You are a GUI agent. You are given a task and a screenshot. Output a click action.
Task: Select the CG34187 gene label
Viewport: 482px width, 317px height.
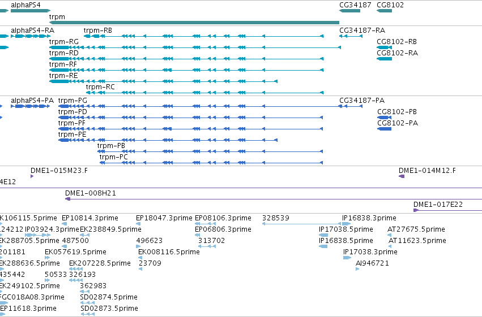point(355,5)
